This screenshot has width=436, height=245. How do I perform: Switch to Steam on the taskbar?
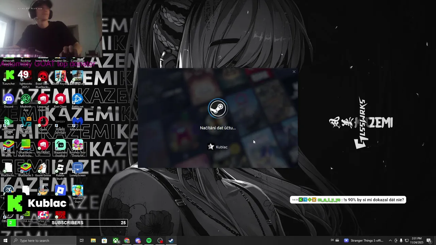(171, 241)
